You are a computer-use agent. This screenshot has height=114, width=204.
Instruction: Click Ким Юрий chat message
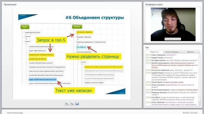click(x=170, y=98)
